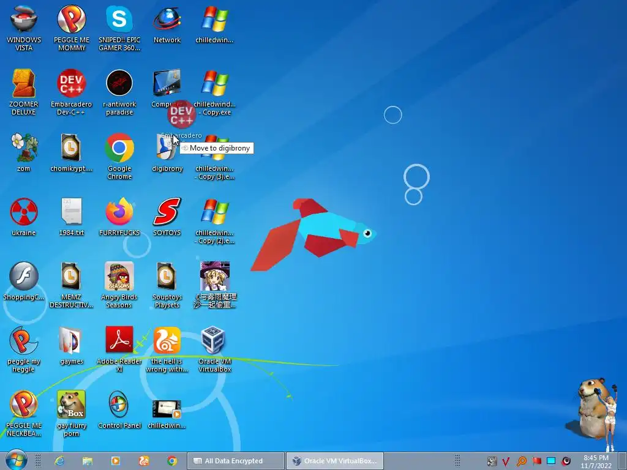Select the zom plant icon

click(24, 152)
